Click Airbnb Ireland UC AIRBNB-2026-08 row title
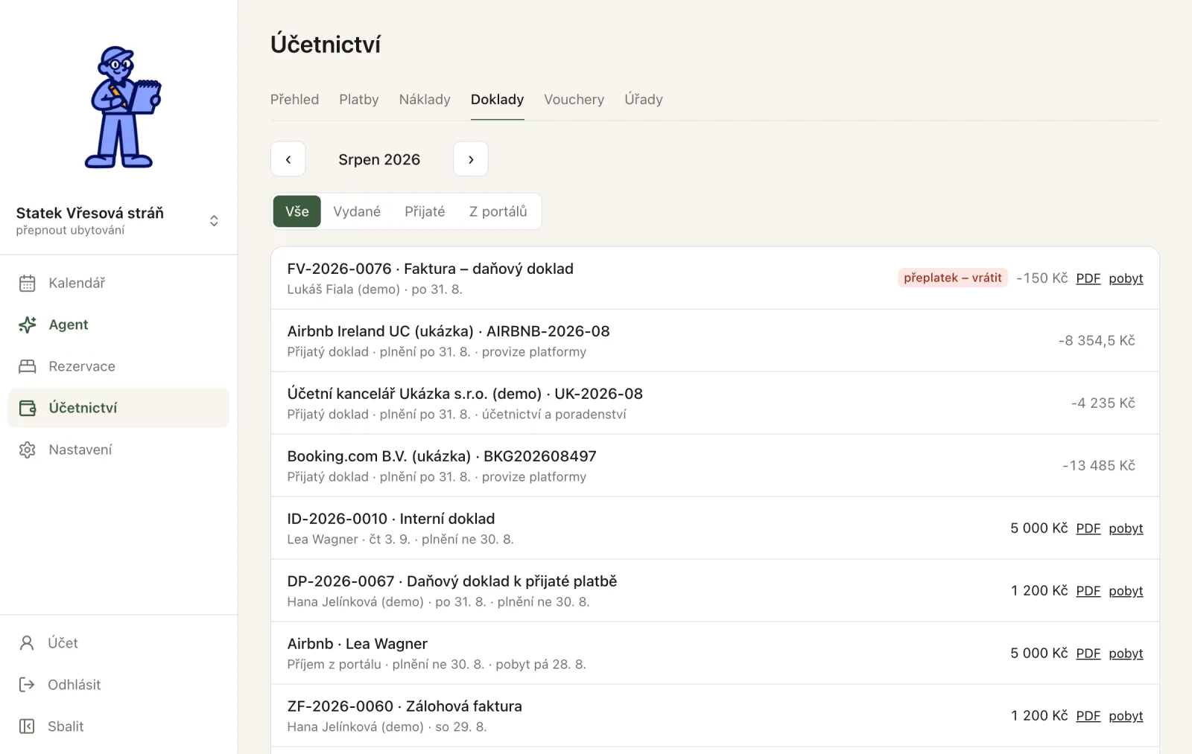 tap(448, 331)
